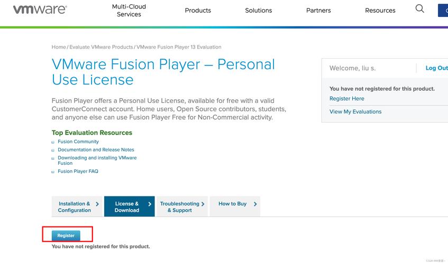
Task: Click chevron on How to Buy tab
Action: click(255, 204)
